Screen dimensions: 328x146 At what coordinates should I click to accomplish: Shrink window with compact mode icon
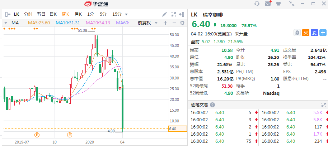291,4
